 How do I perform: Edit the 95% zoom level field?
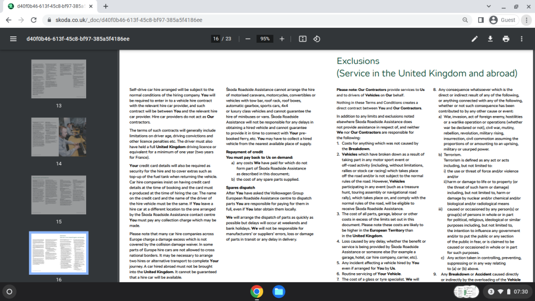[265, 39]
